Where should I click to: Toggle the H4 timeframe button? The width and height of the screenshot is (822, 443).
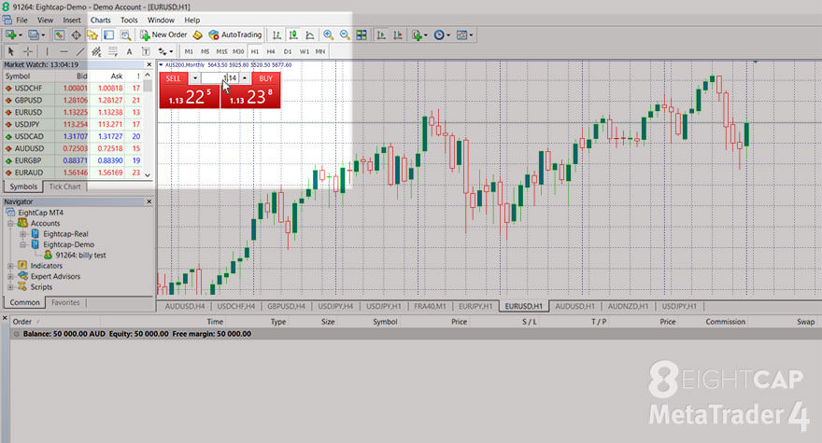coord(271,51)
